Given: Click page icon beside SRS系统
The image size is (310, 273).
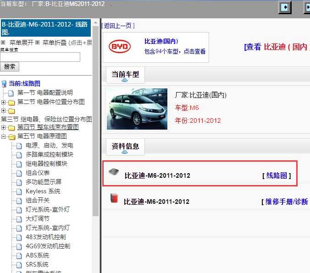Looking at the screenshot, I should coord(19,265).
